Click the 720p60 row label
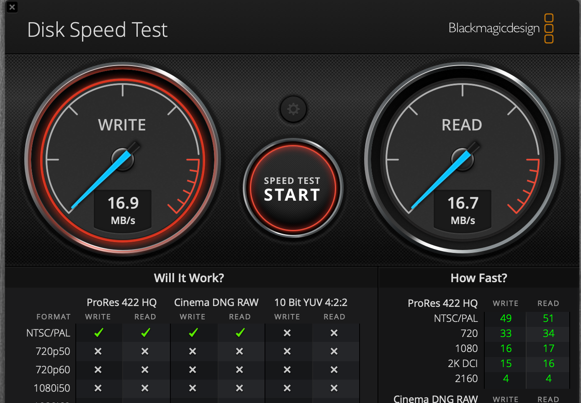The height and width of the screenshot is (403, 581). (x=53, y=370)
